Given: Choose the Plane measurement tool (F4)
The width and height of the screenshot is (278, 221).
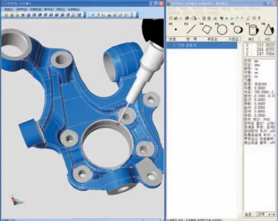Looking at the screenshot, I should coord(206,30).
